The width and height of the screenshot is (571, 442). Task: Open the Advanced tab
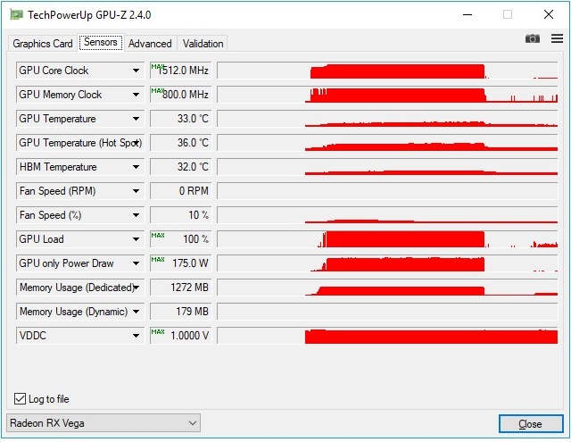[150, 44]
